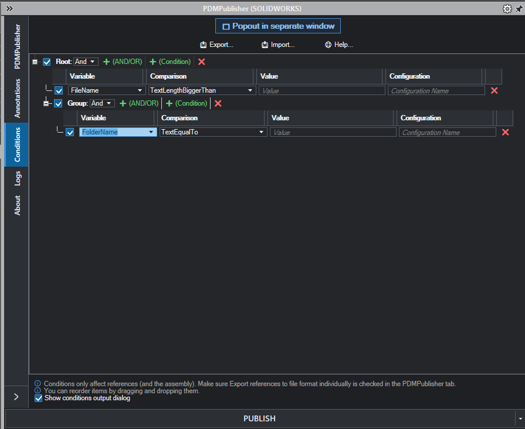Add AND/OR subgroup to Group
The height and width of the screenshot is (429, 525).
(x=139, y=103)
